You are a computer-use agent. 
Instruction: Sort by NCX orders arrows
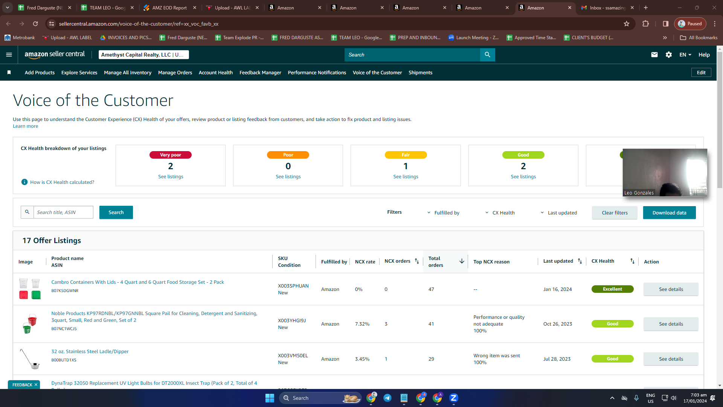pyautogui.click(x=417, y=261)
